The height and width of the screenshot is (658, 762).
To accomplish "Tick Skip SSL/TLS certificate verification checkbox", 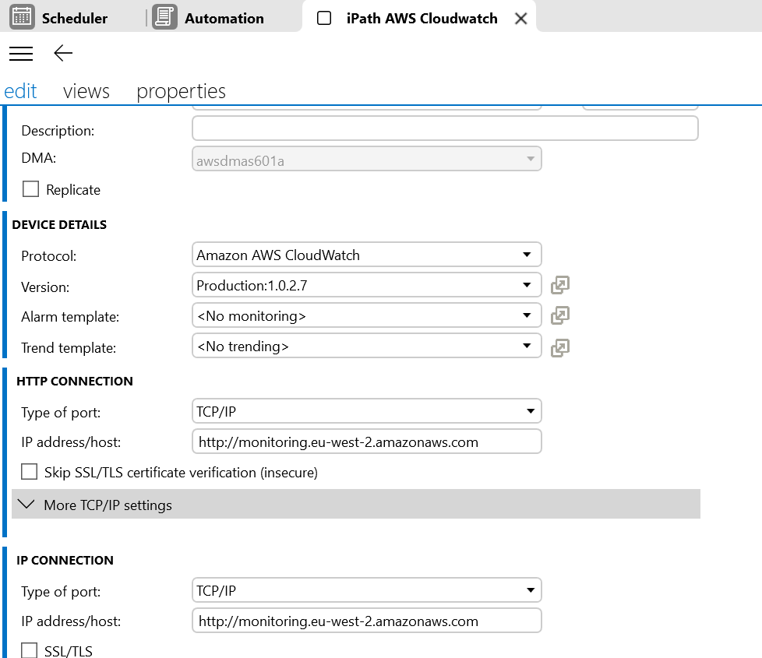I will pos(30,472).
